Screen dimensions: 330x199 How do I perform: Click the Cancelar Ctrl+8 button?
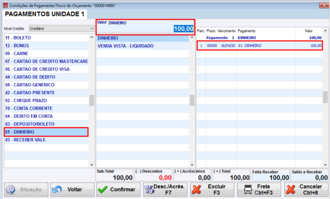coord(306,190)
